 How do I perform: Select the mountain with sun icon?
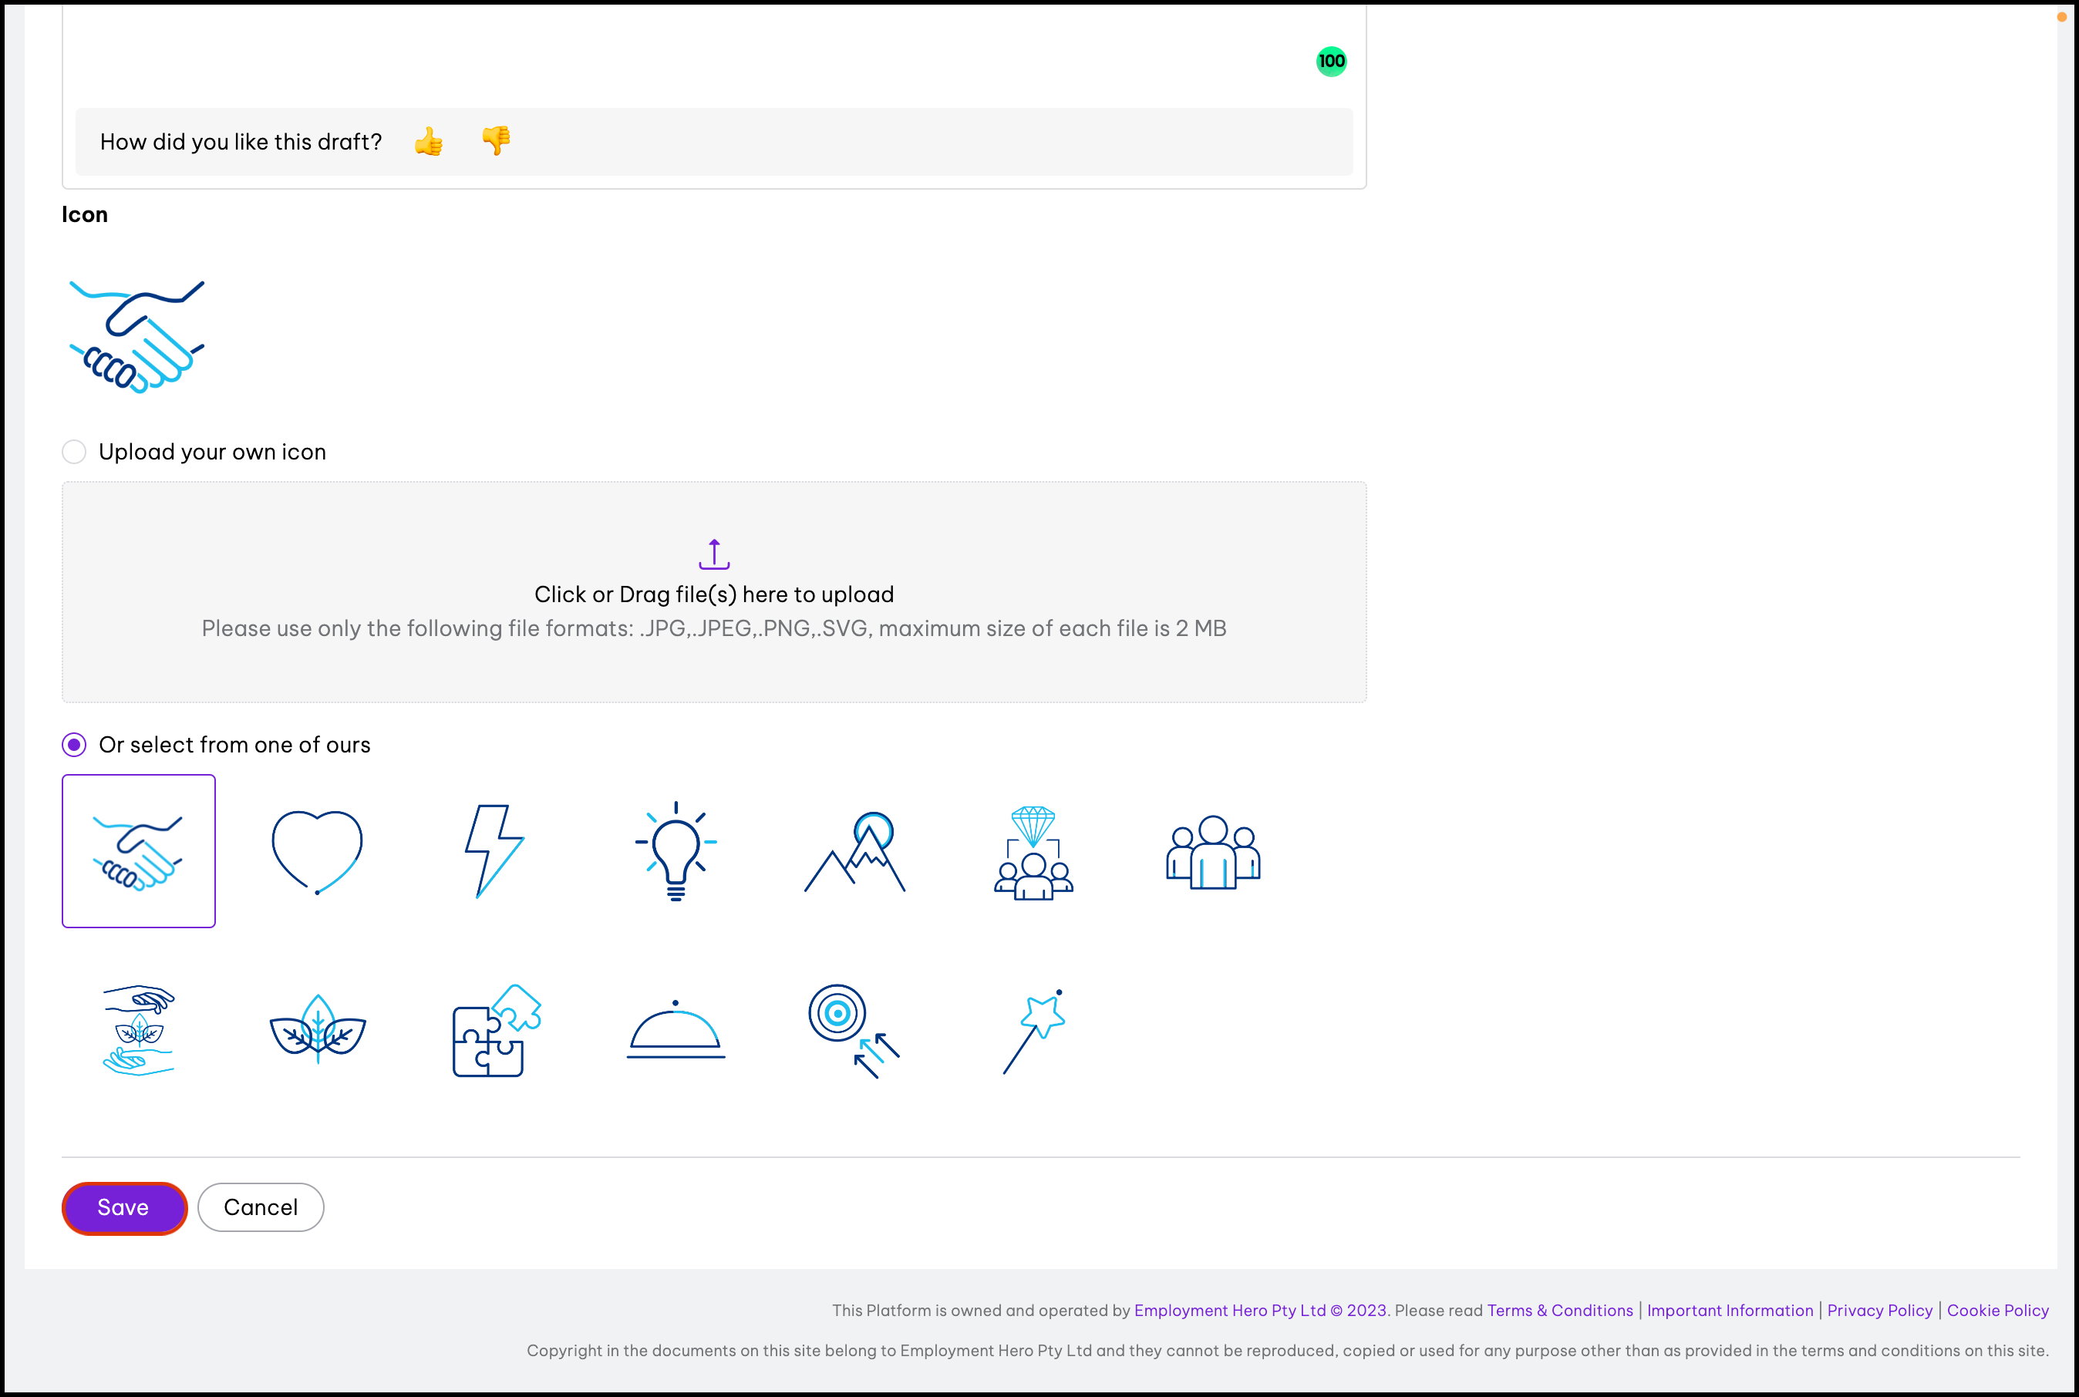point(854,851)
